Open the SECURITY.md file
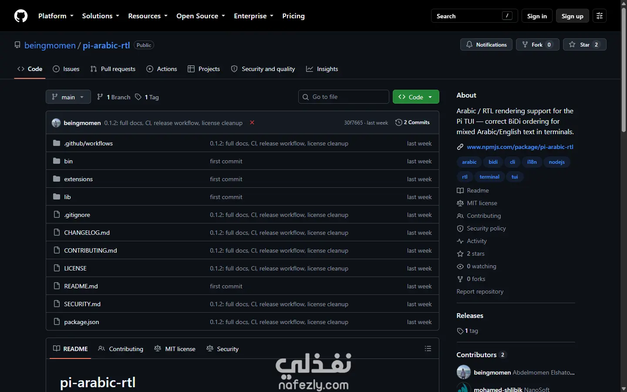The height and width of the screenshot is (392, 627). click(x=82, y=304)
